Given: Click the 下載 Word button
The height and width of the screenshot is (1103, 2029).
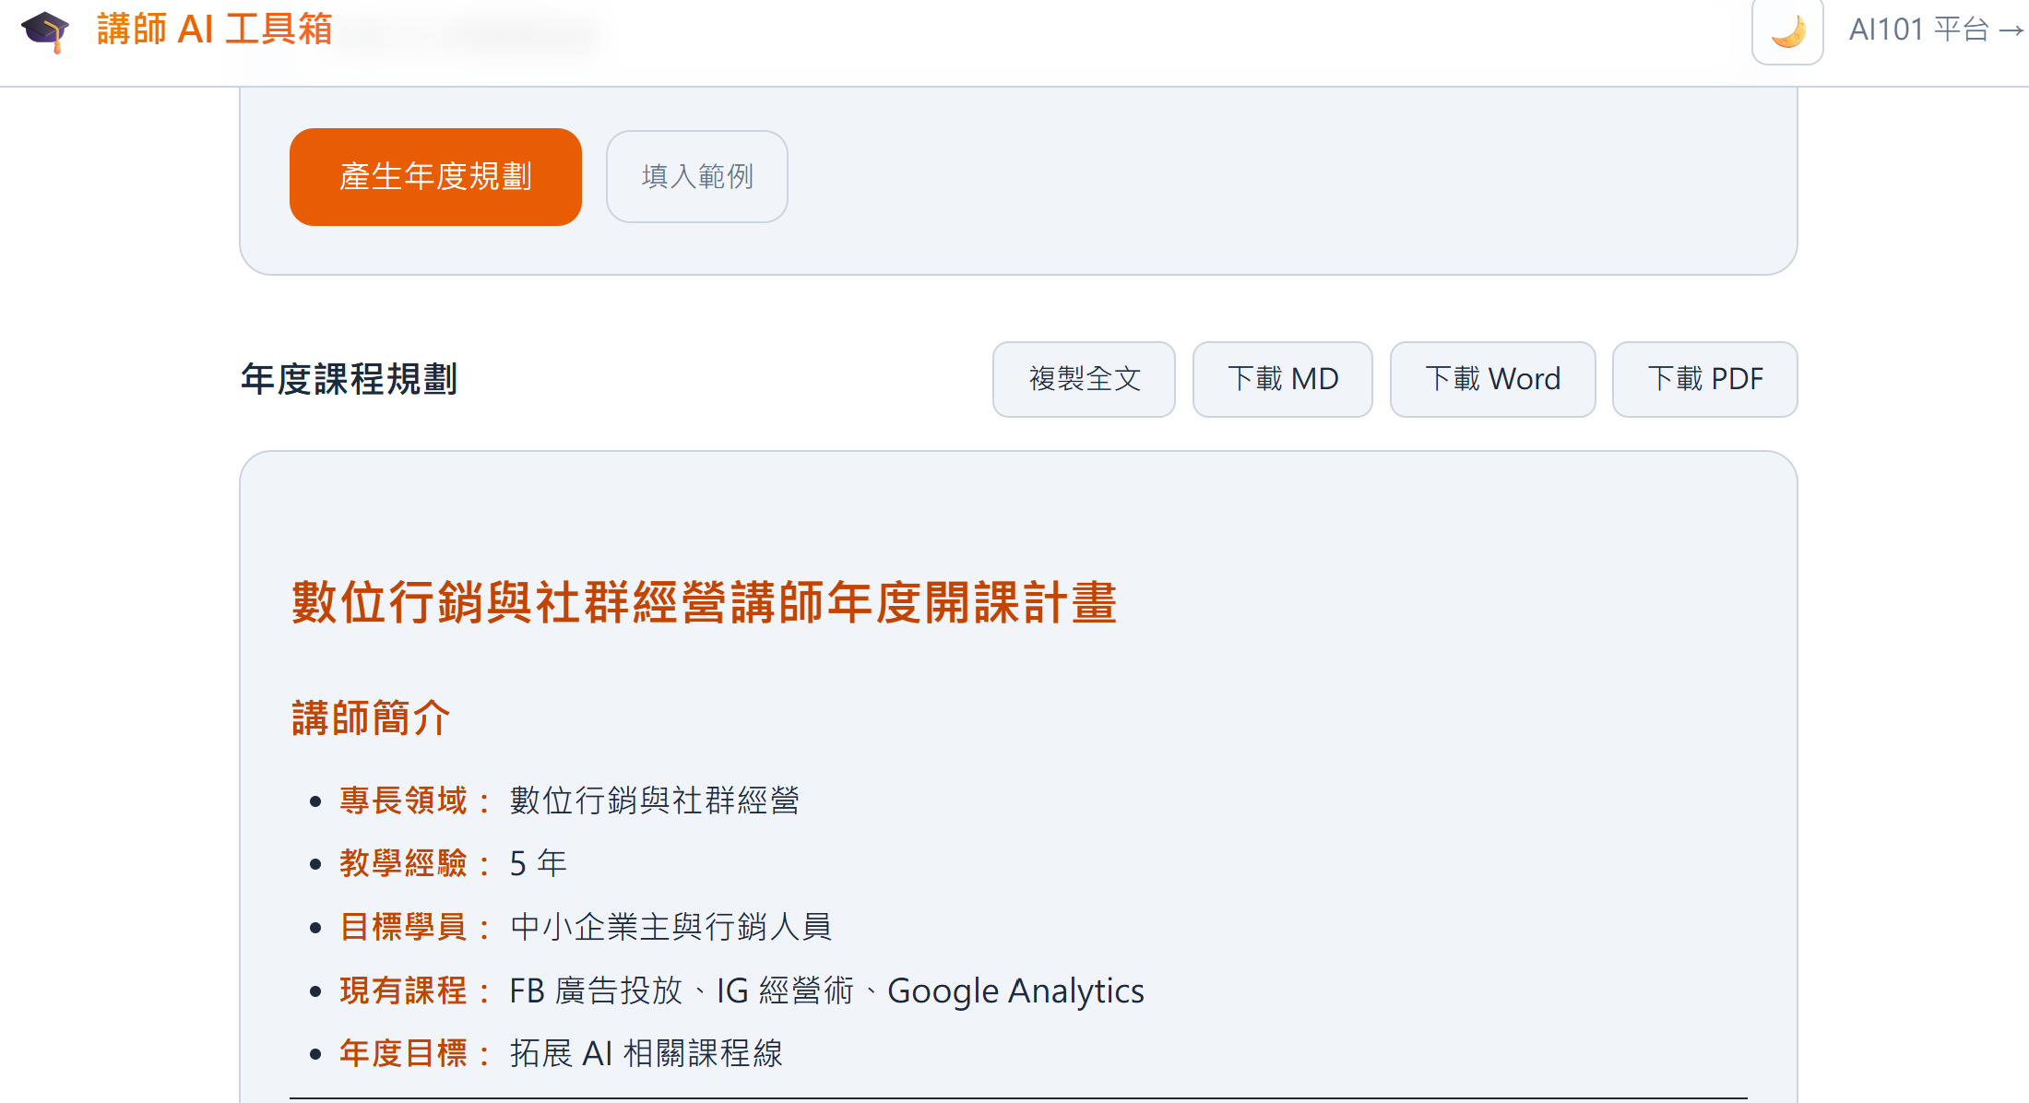Looking at the screenshot, I should [1492, 379].
